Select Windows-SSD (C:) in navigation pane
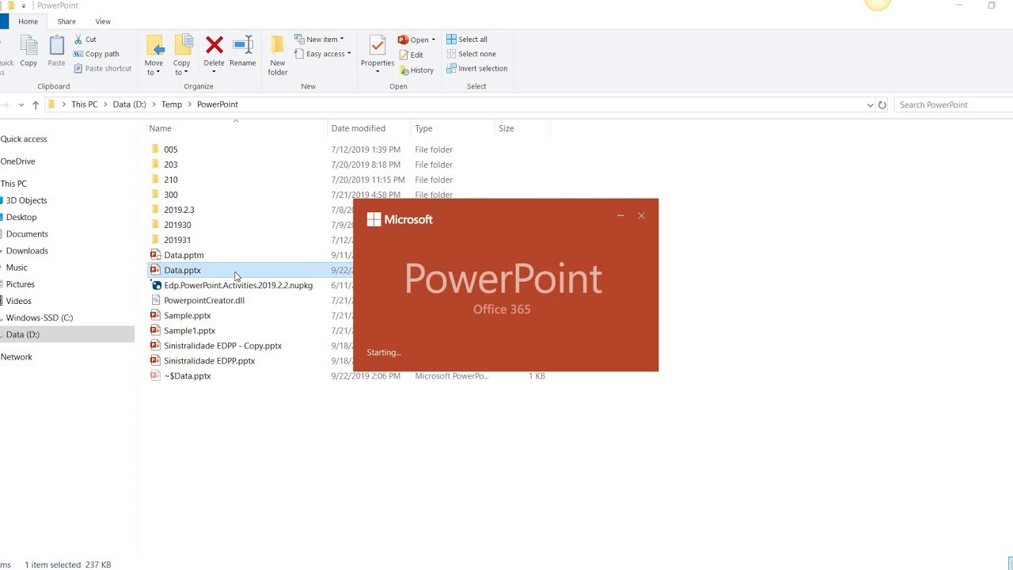 [40, 317]
